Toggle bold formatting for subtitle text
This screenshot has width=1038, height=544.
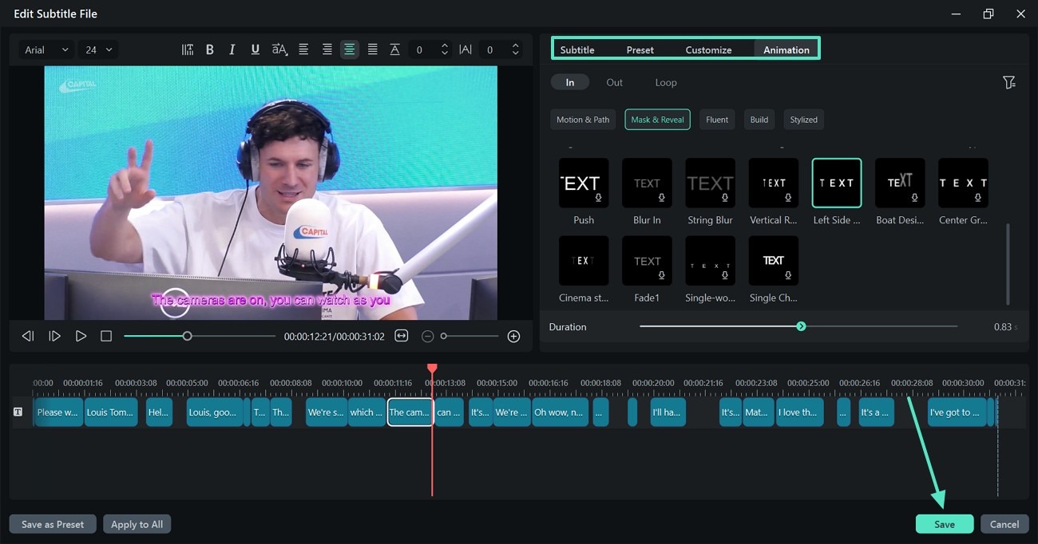point(209,49)
